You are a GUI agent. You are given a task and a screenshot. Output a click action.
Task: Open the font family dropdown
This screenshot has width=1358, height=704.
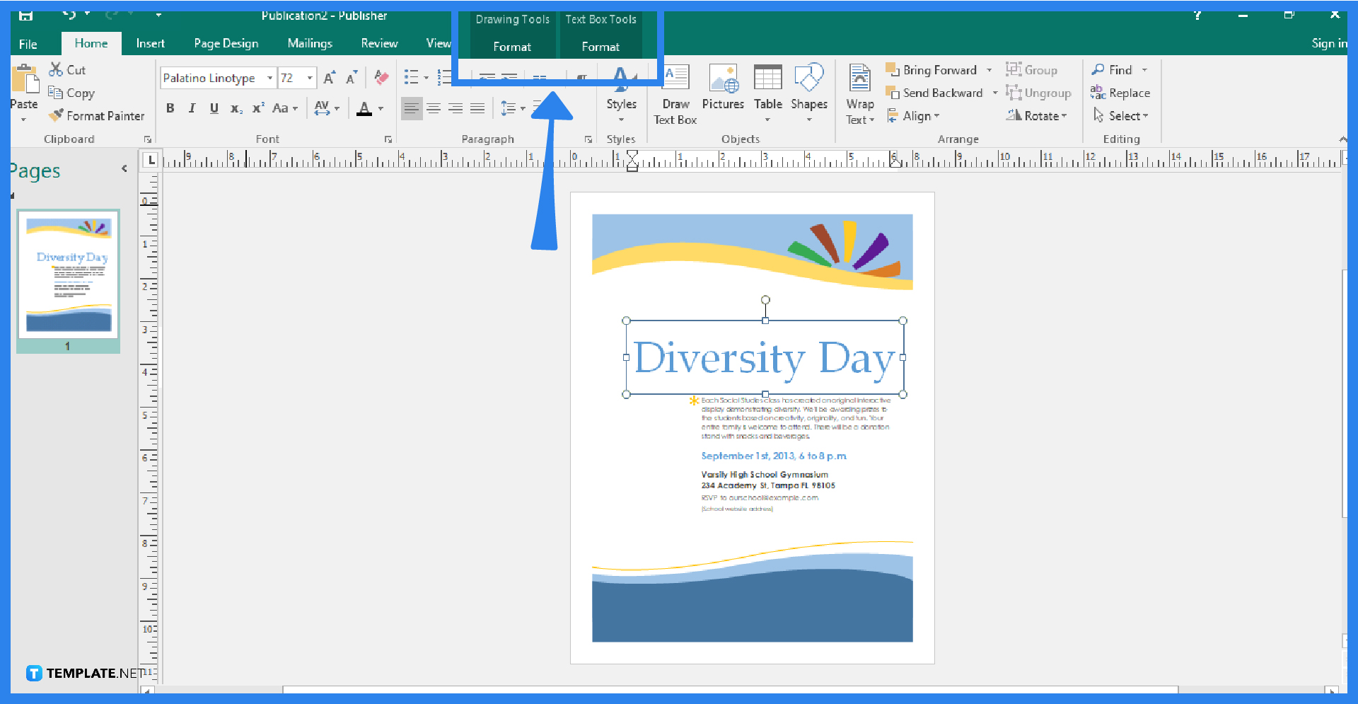(269, 78)
